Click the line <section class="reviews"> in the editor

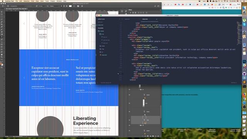(140, 37)
